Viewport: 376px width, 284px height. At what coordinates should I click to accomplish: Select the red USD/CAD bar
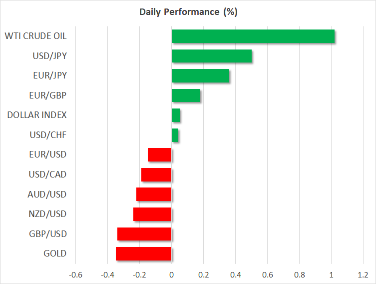pos(156,174)
